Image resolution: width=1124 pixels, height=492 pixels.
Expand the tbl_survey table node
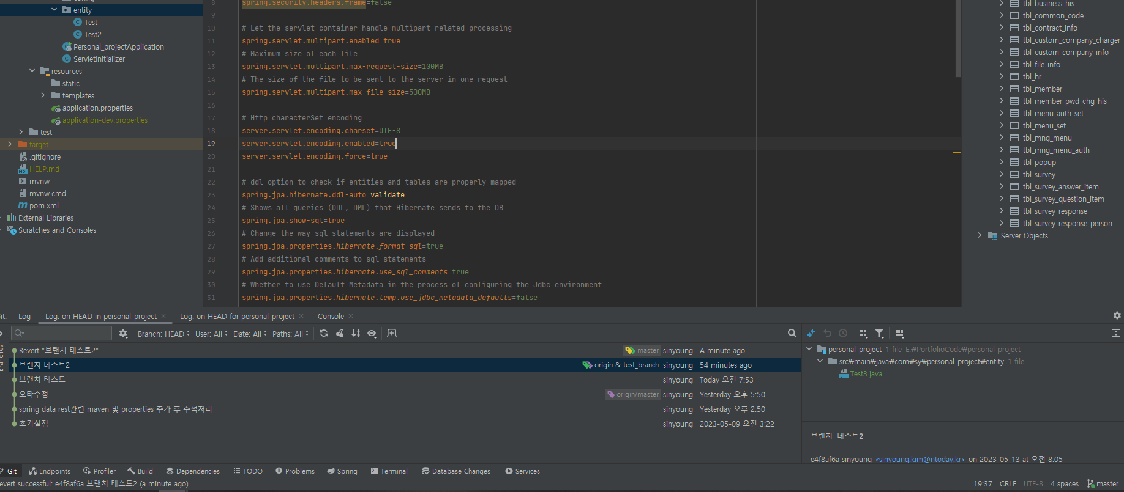pos(1002,174)
